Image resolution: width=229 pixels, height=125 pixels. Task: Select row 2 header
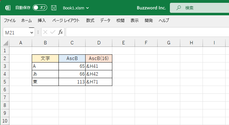click(x=5, y=58)
